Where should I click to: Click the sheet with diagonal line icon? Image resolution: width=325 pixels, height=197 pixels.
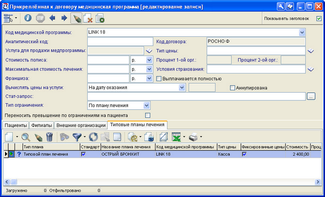(x=164, y=137)
